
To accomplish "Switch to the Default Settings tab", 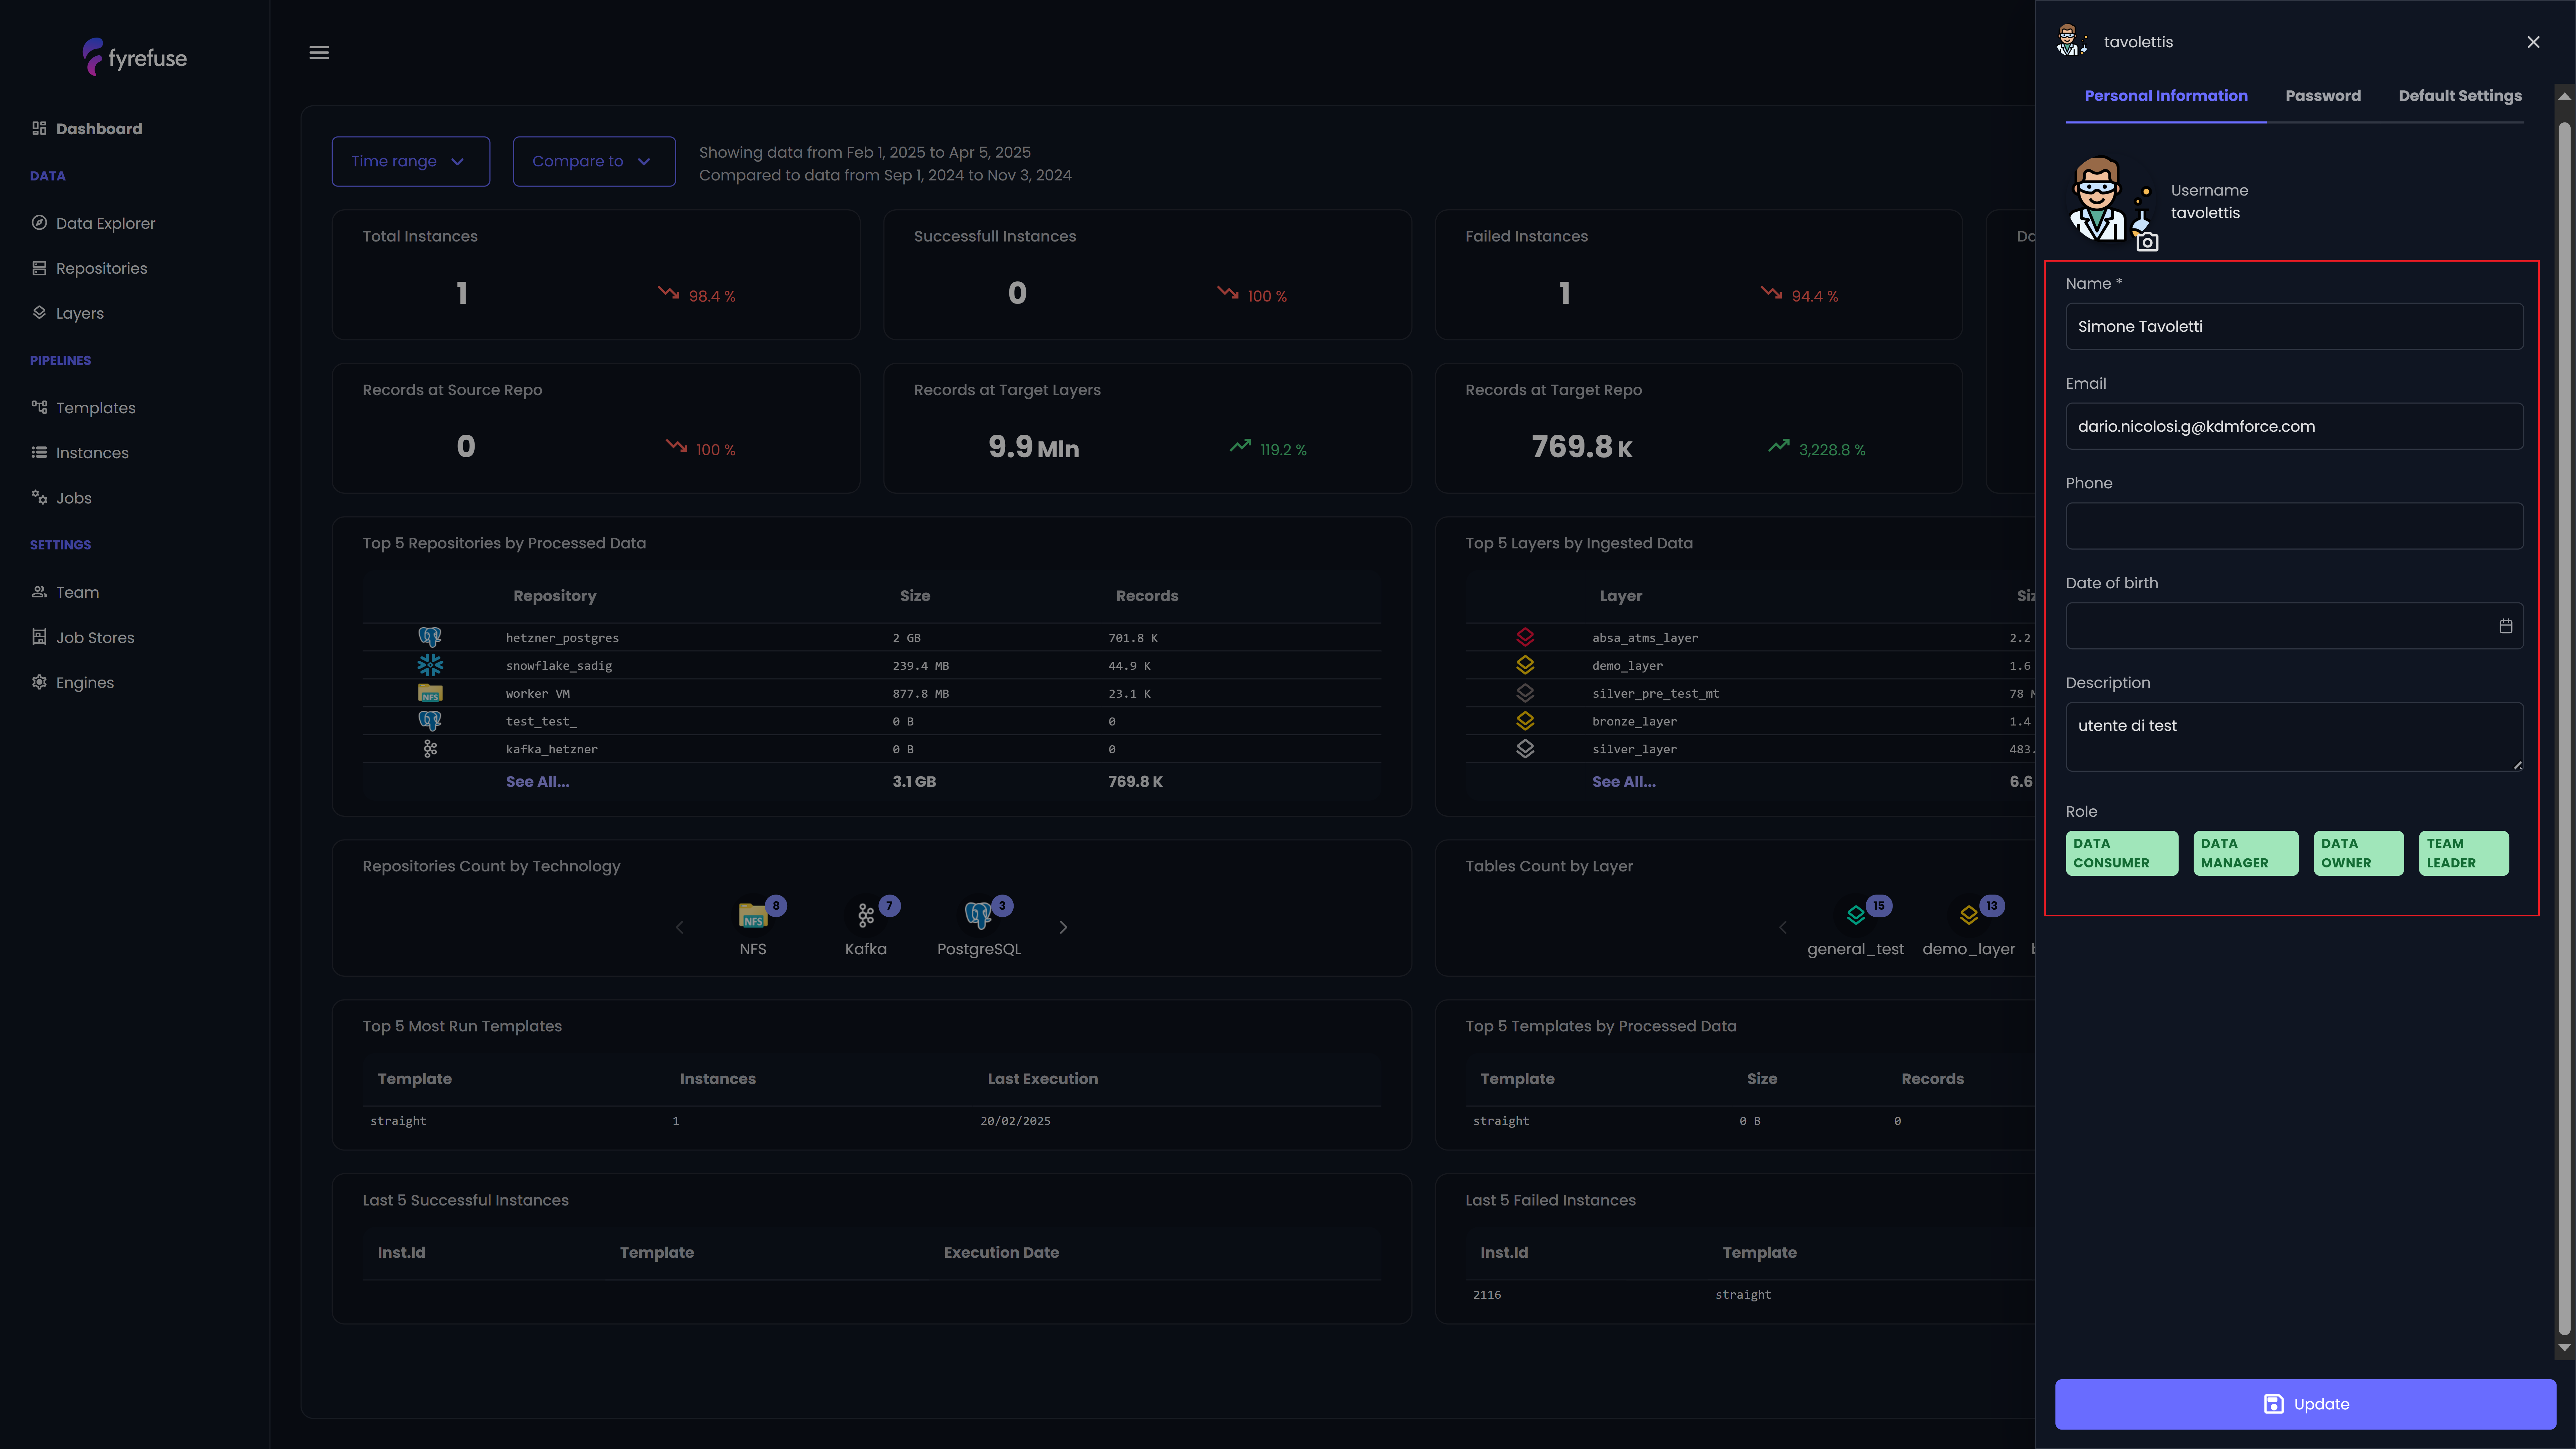I will tap(2460, 96).
